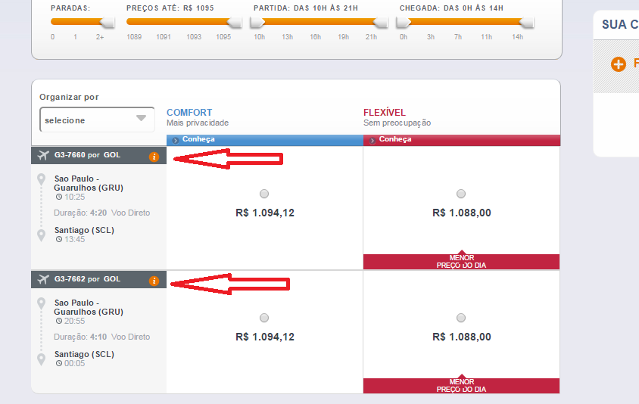Click airplane icon beside G3-7660 por GOL

(43, 155)
